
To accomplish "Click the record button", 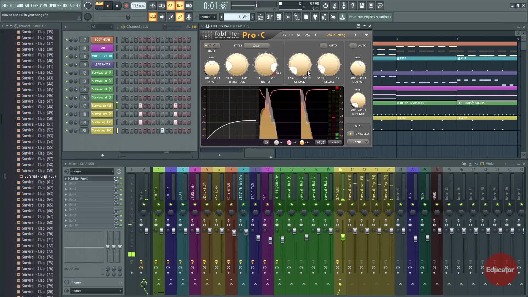I will tap(126, 6).
